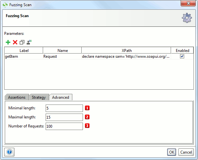
Task: Click the Cancel button
Action: (x=186, y=152)
